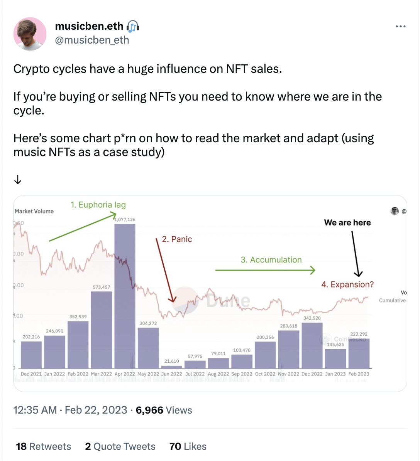Click the @musicben_eth handle
420x461 pixels.
click(92, 40)
